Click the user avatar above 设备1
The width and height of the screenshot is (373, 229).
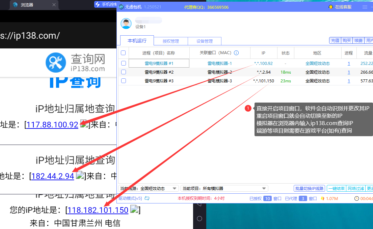pos(126,24)
